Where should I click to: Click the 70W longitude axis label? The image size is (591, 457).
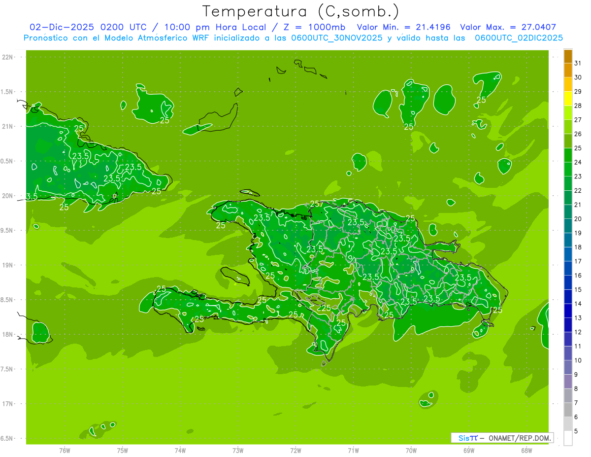411,450
